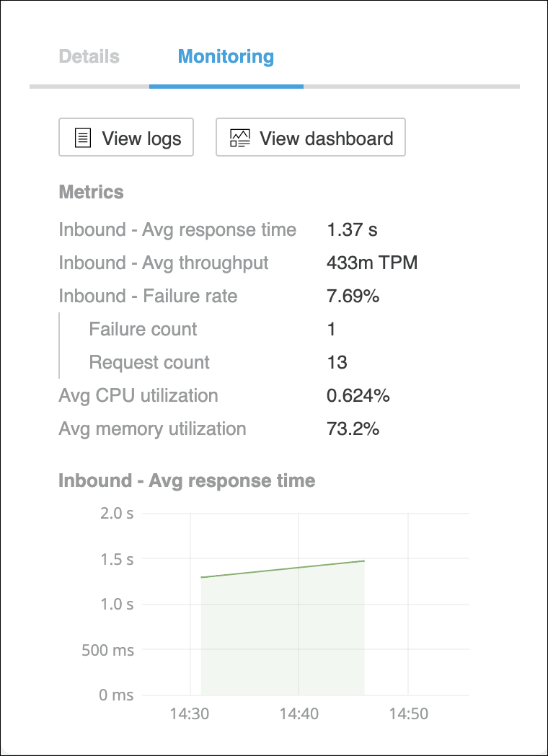Select Avg memory utilization metric label
The height and width of the screenshot is (756, 548).
point(152,428)
